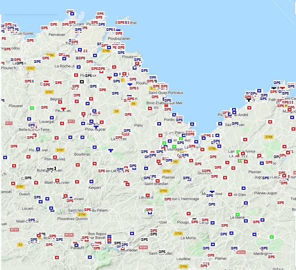Select the green square marker north of Merdrignac
The height and width of the screenshot is (270, 296).
(x=271, y=237)
